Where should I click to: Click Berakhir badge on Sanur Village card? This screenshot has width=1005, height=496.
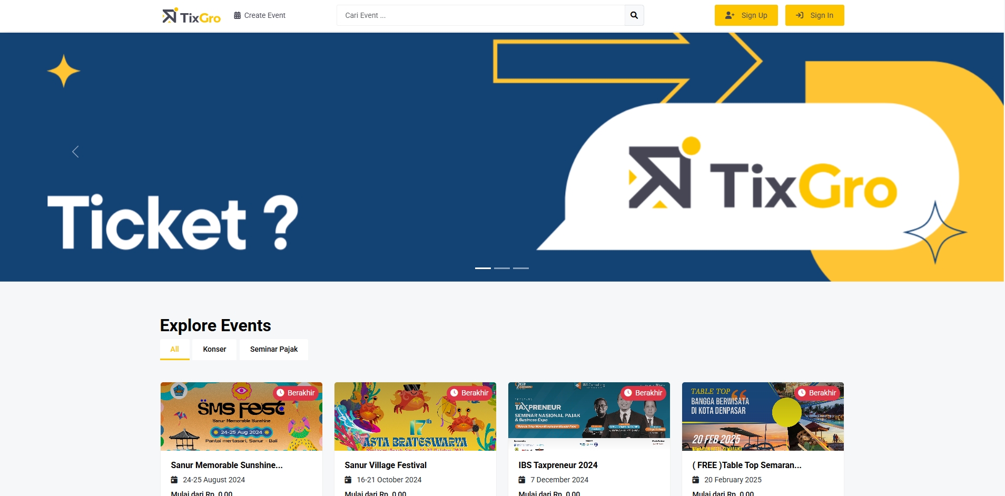(x=469, y=393)
